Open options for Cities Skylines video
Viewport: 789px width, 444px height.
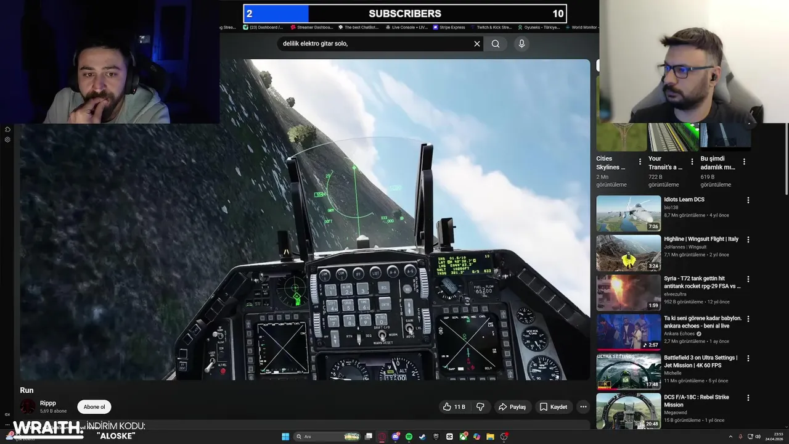[640, 162]
